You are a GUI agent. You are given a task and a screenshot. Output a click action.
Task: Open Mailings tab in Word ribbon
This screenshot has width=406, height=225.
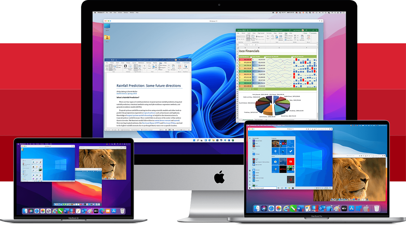coord(149,63)
